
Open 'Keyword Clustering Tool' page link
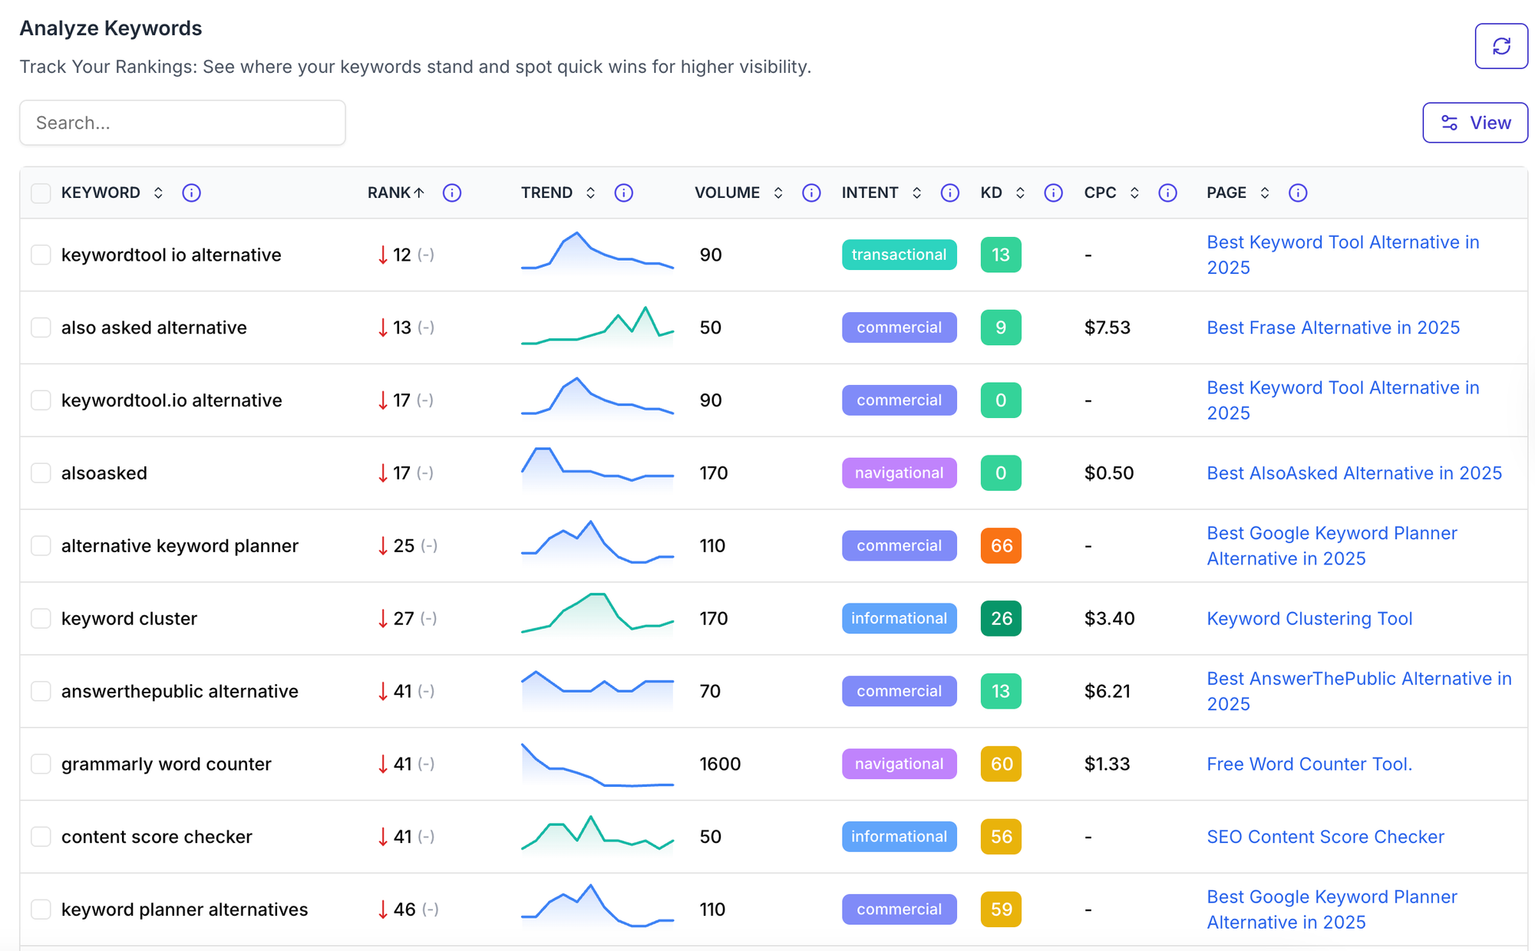[1309, 619]
